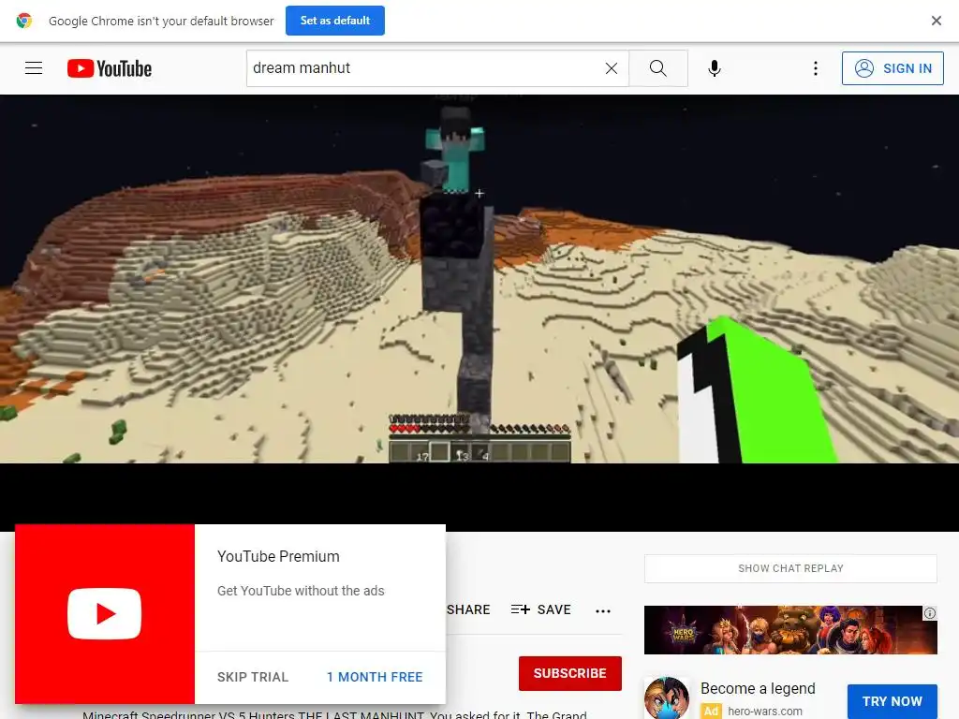959x719 pixels.
Task: Click the hero-wars.com ad link
Action: click(x=765, y=712)
